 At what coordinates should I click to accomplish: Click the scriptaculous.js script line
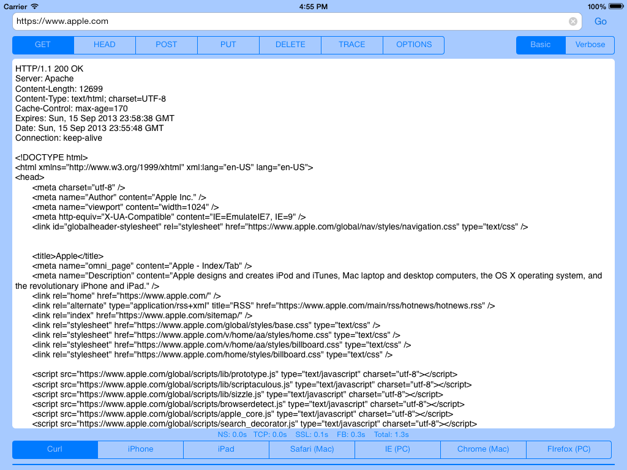(x=252, y=384)
